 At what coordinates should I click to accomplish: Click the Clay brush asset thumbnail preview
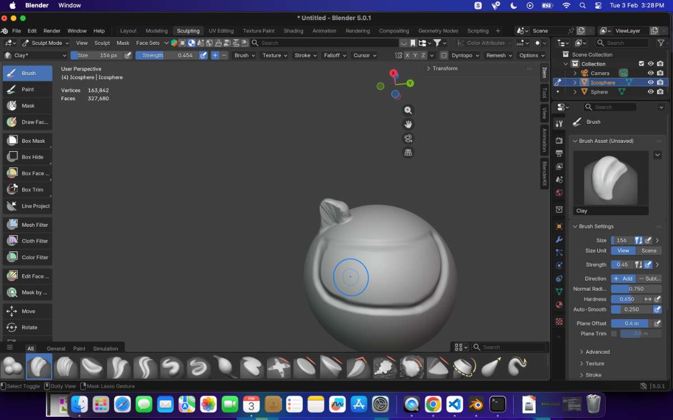tap(611, 178)
